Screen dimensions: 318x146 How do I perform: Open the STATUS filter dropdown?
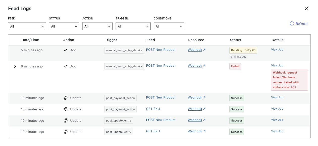point(64,26)
